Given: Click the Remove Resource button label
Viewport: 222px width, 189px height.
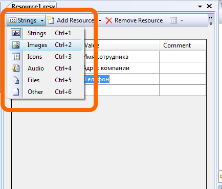Looking at the screenshot, I should [139, 20].
